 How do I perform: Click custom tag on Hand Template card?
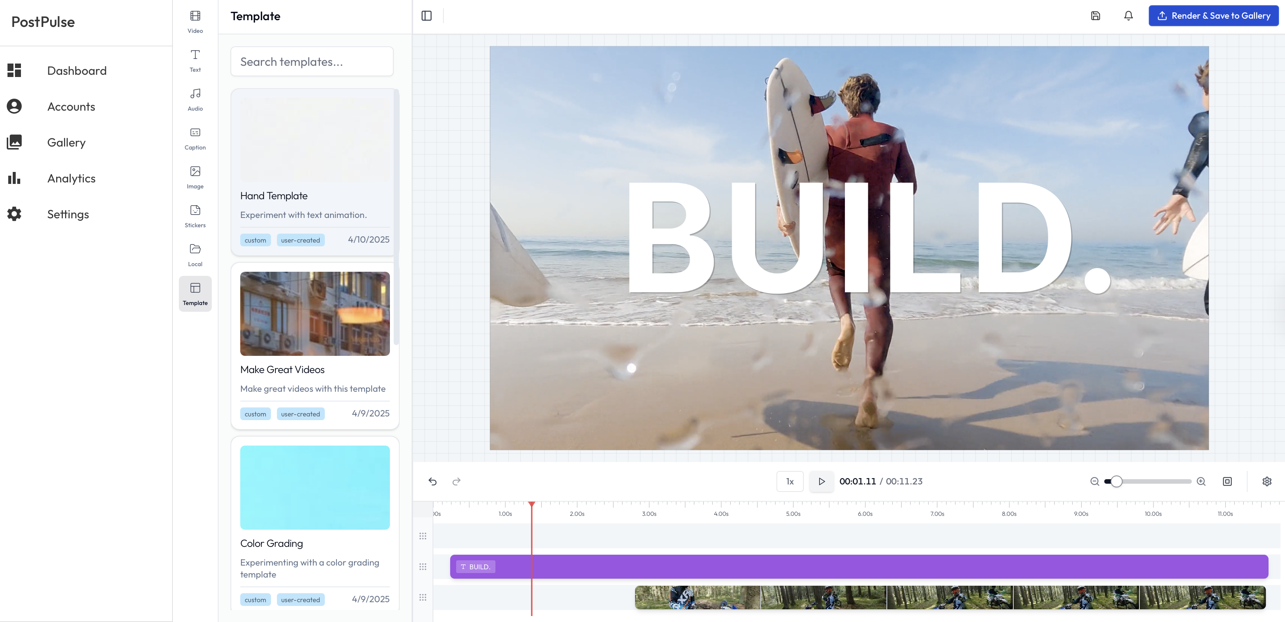256,240
